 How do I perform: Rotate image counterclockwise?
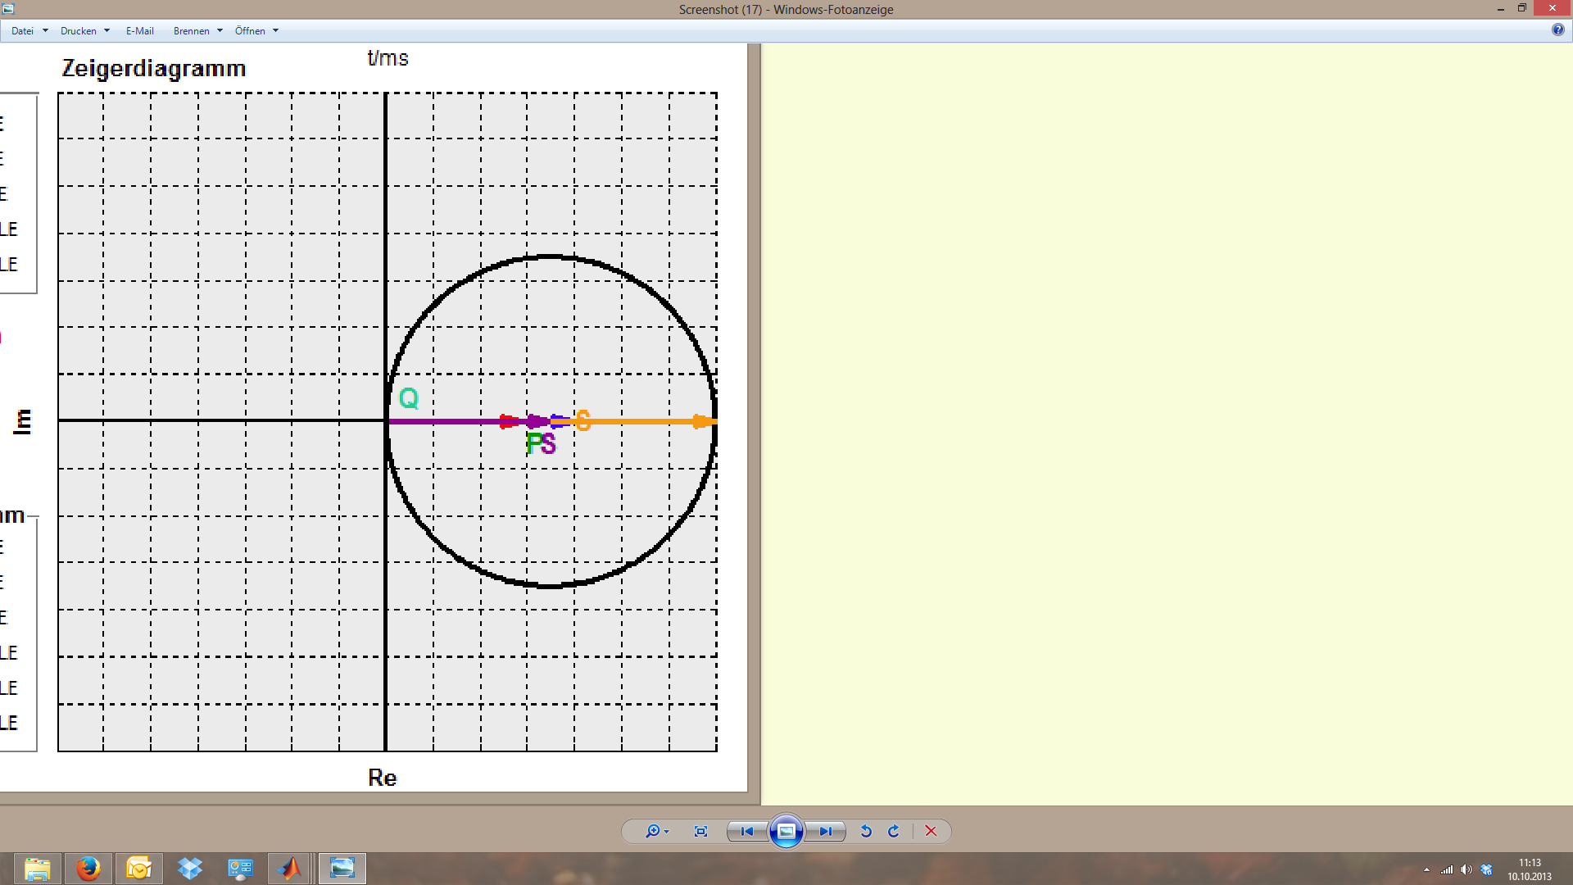click(x=866, y=831)
